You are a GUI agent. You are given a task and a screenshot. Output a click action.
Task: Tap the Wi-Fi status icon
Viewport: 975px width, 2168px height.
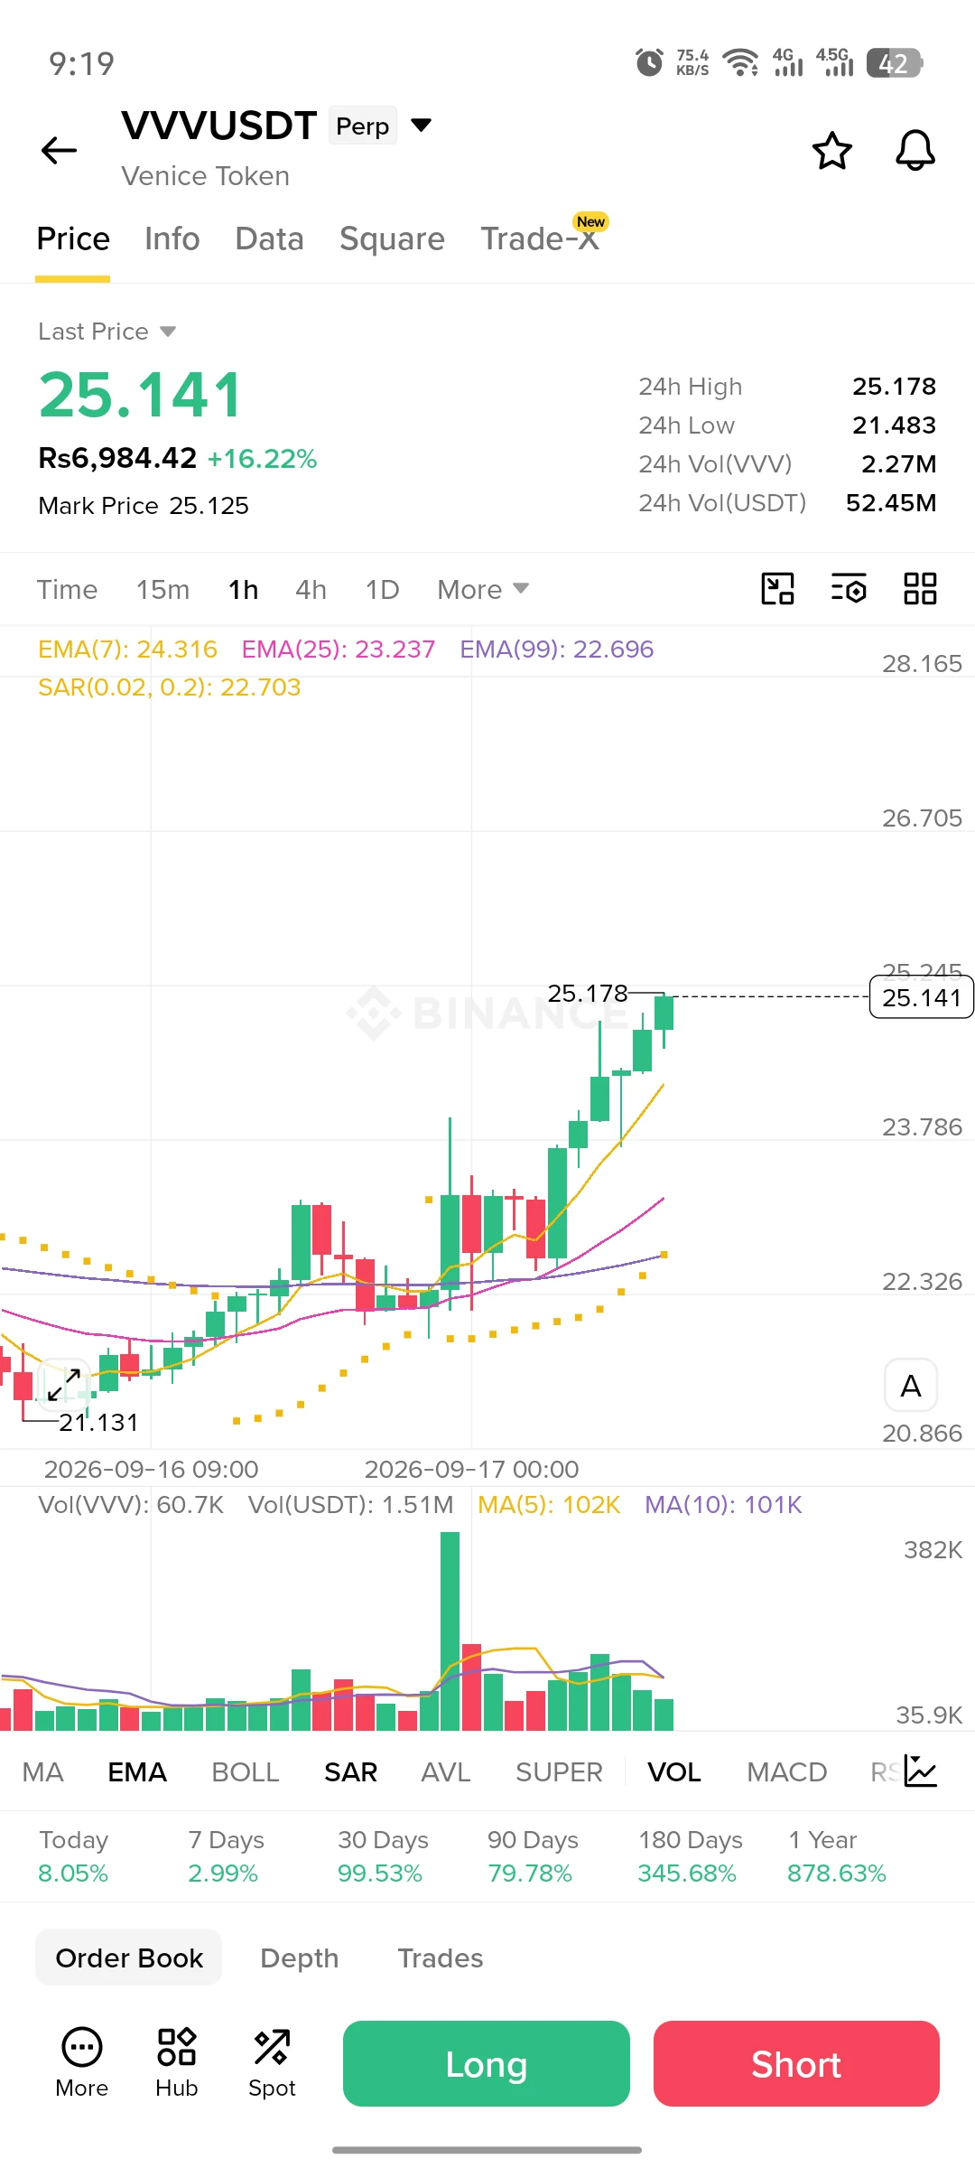click(x=740, y=63)
